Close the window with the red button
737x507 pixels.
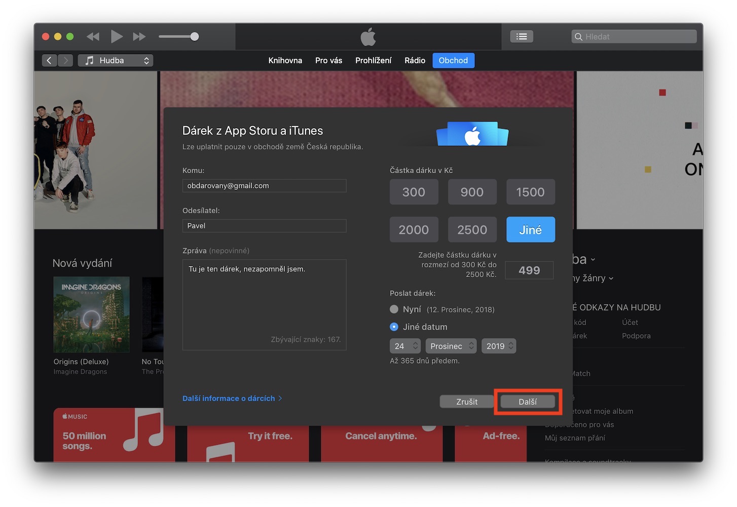pyautogui.click(x=45, y=36)
